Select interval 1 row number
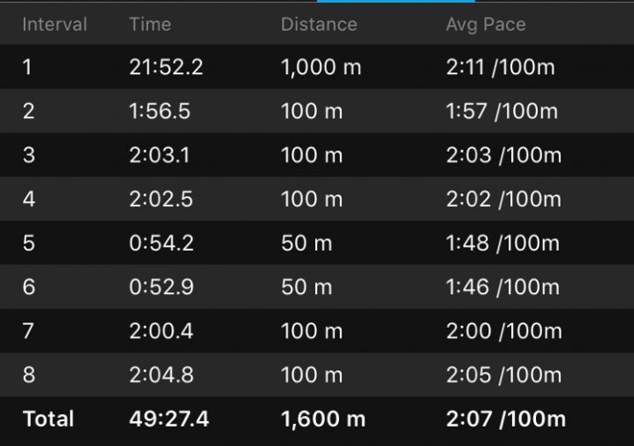 [27, 67]
